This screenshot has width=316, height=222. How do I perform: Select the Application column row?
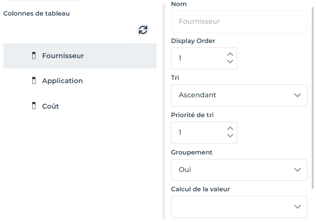tap(79, 81)
